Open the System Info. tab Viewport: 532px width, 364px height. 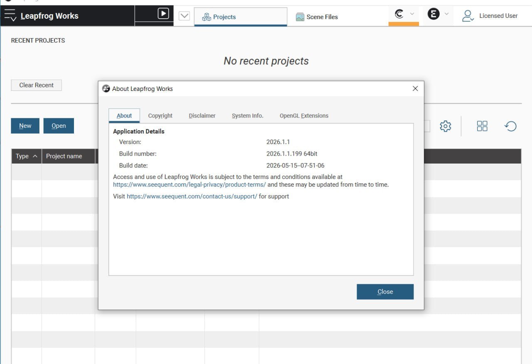tap(248, 116)
